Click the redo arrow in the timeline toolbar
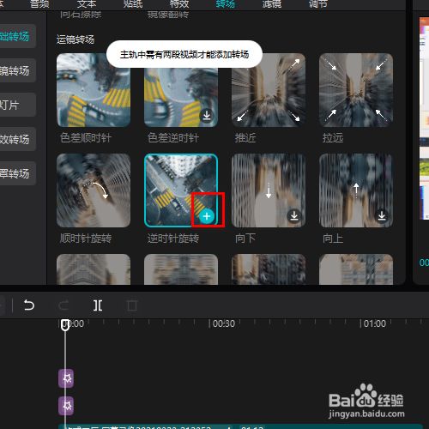 pyautogui.click(x=63, y=305)
